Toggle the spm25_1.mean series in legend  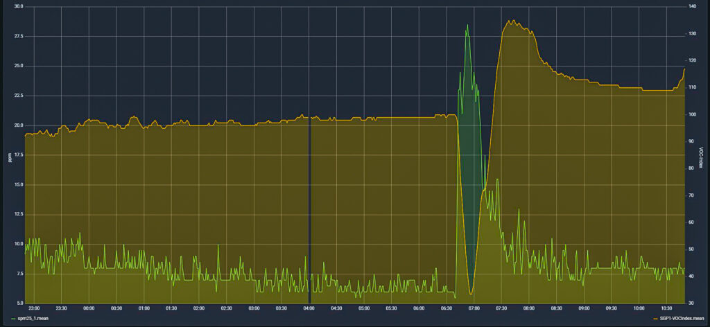coord(34,318)
